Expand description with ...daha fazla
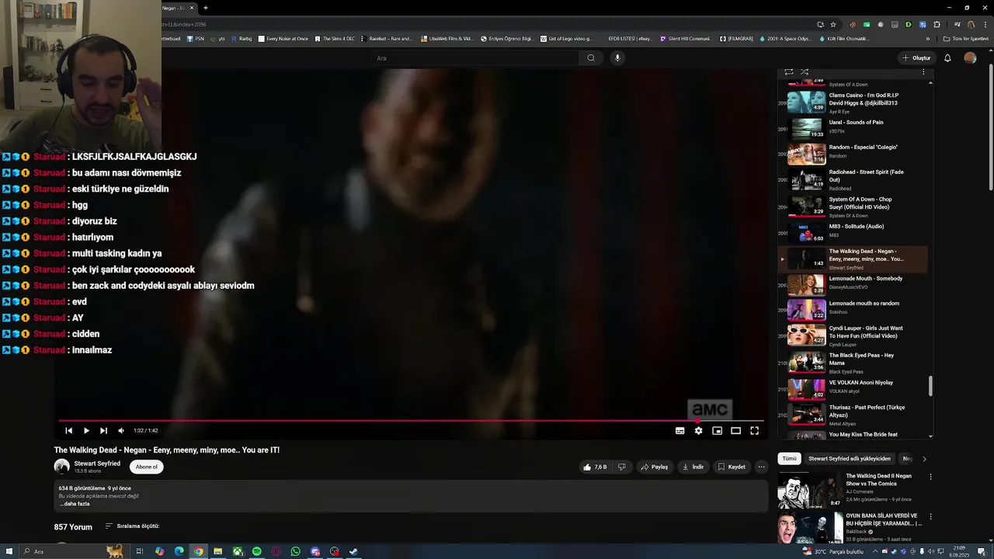Screen dimensions: 994x559 [75, 504]
